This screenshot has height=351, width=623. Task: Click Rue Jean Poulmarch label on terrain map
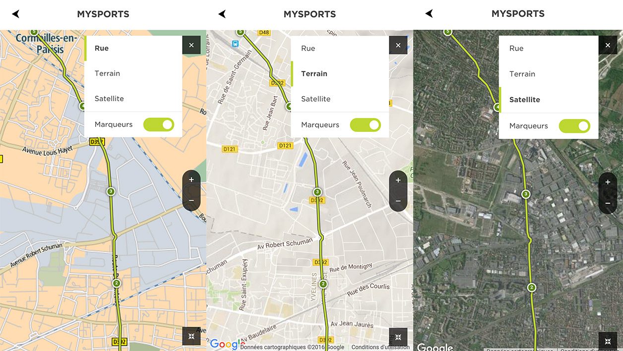356,183
